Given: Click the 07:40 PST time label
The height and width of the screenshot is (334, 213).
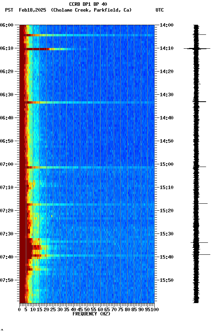Looking at the screenshot, I should tap(7, 257).
